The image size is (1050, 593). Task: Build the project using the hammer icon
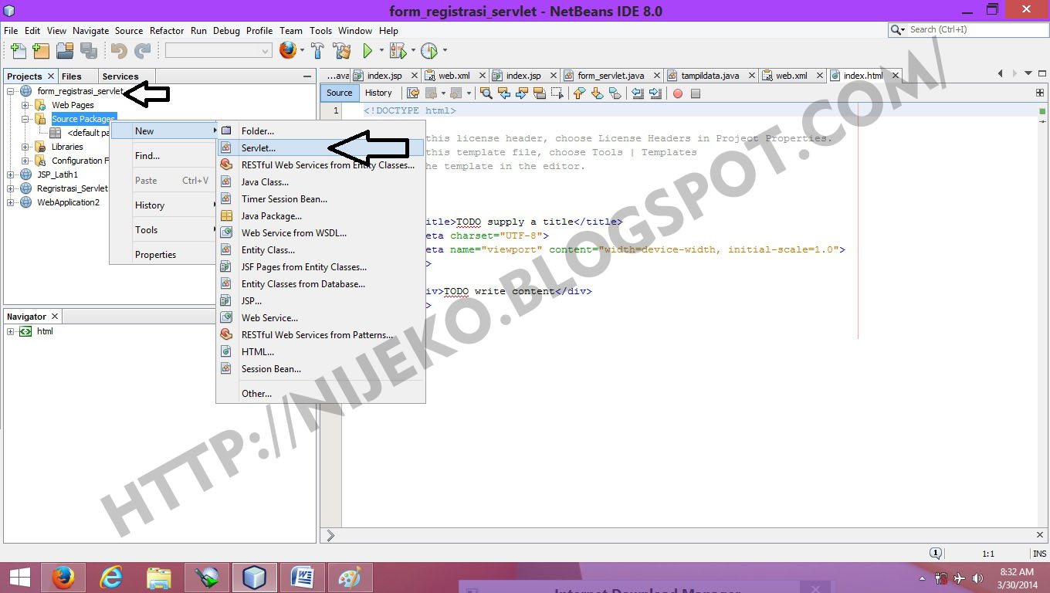coord(317,50)
